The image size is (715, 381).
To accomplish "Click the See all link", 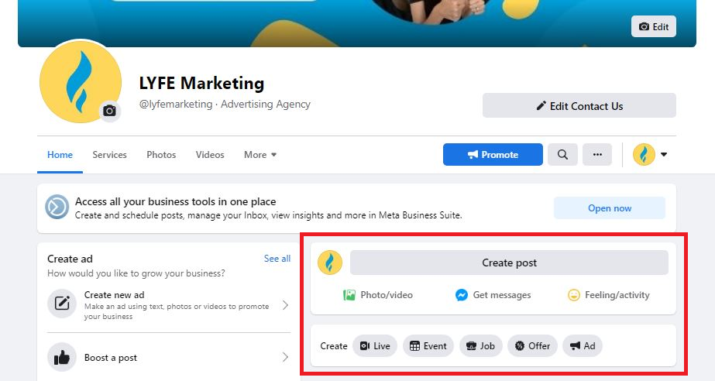I will point(277,259).
